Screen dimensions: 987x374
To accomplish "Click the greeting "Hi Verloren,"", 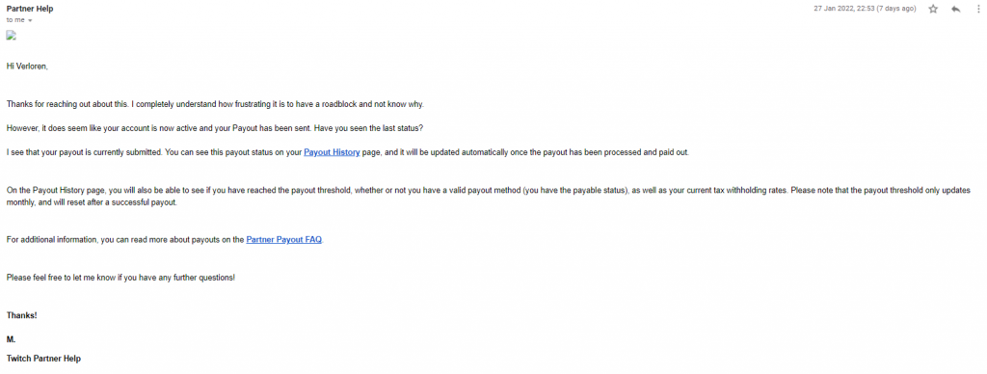I will click(27, 66).
